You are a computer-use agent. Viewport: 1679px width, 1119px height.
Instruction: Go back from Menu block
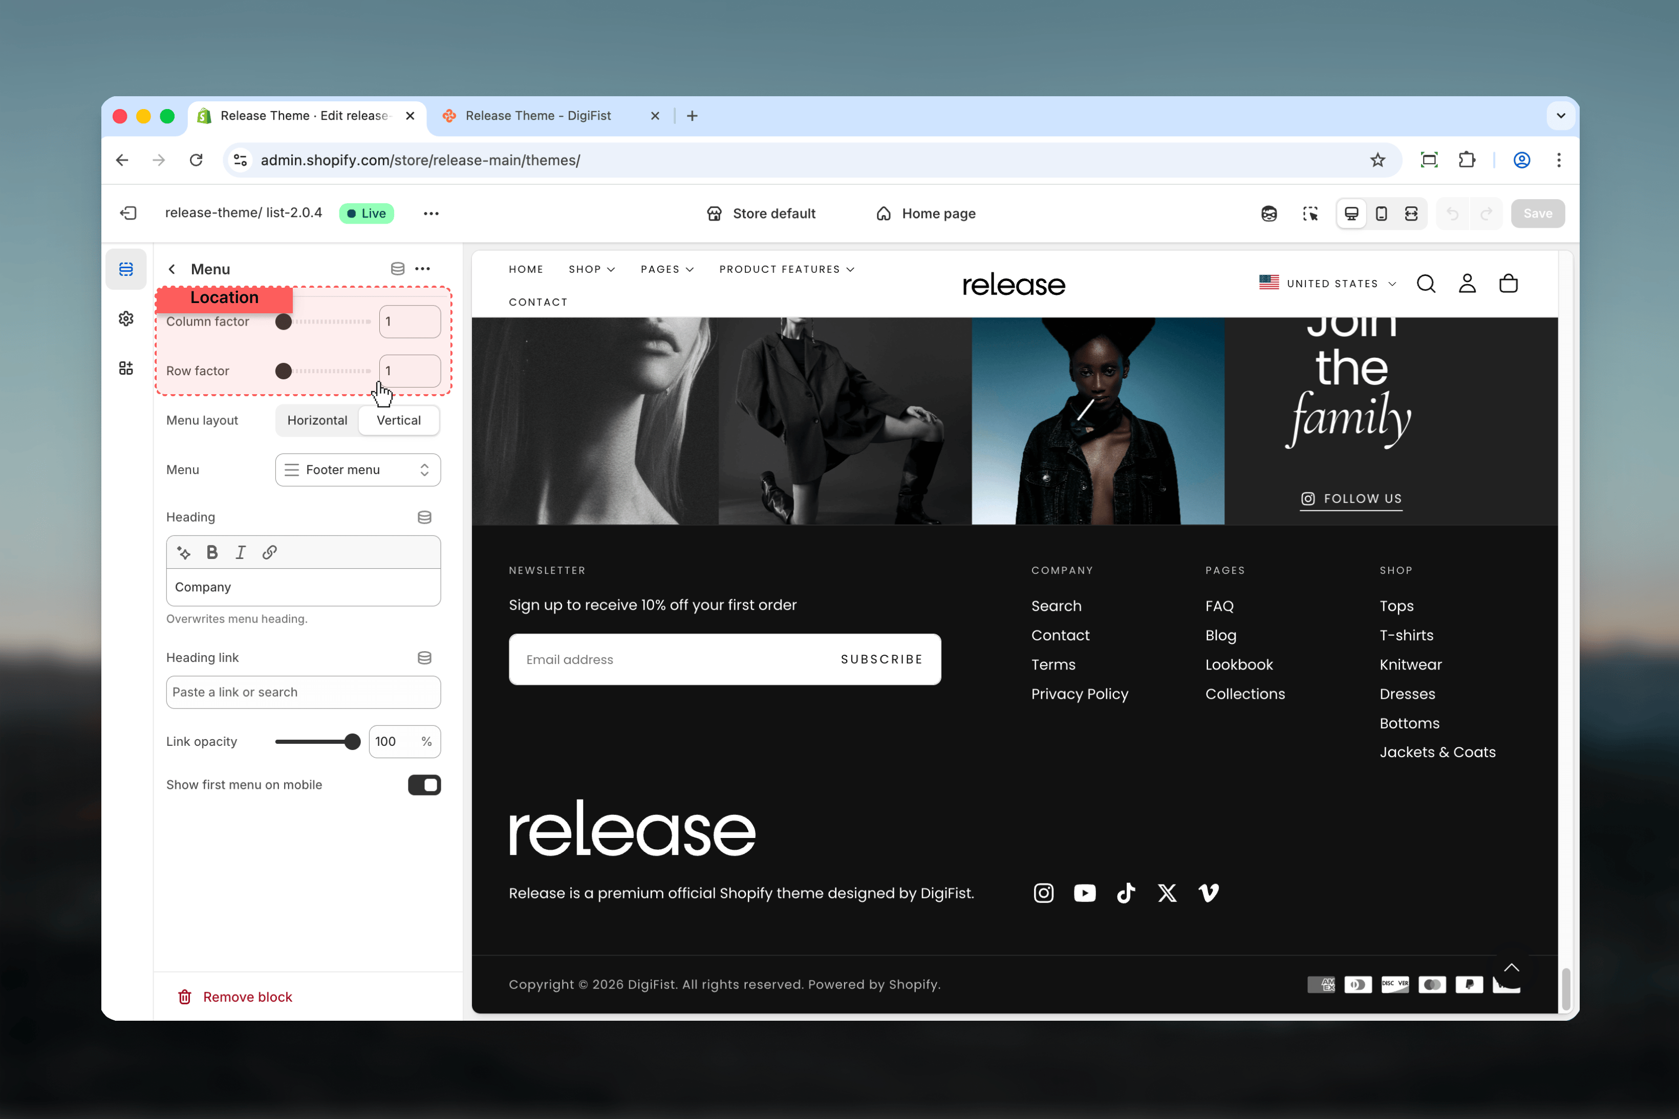coord(172,269)
